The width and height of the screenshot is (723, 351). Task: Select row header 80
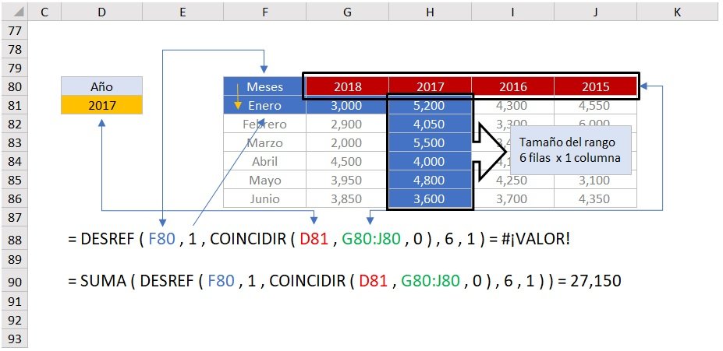[15, 86]
